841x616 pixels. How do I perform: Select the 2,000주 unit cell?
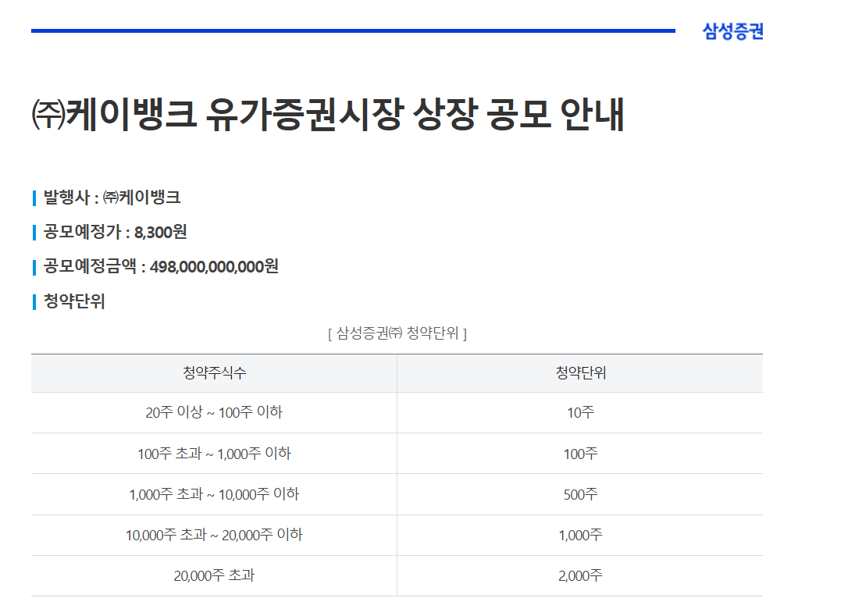[x=580, y=575]
